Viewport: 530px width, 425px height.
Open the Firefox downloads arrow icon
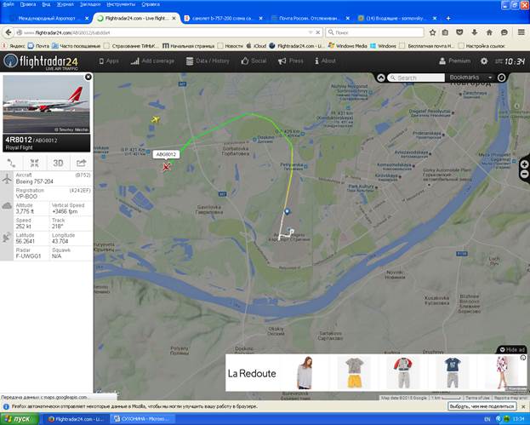point(475,32)
